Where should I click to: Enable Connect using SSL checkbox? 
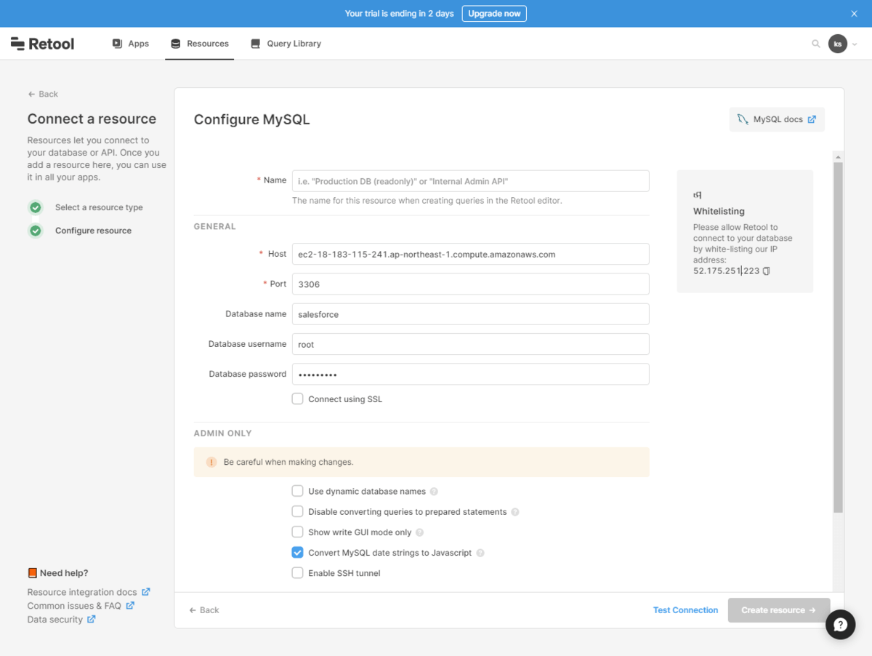click(x=297, y=399)
